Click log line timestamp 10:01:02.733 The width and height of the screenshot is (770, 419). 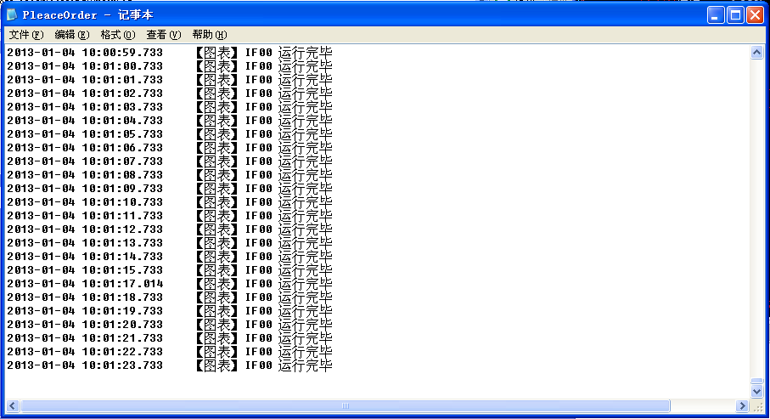coord(121,93)
